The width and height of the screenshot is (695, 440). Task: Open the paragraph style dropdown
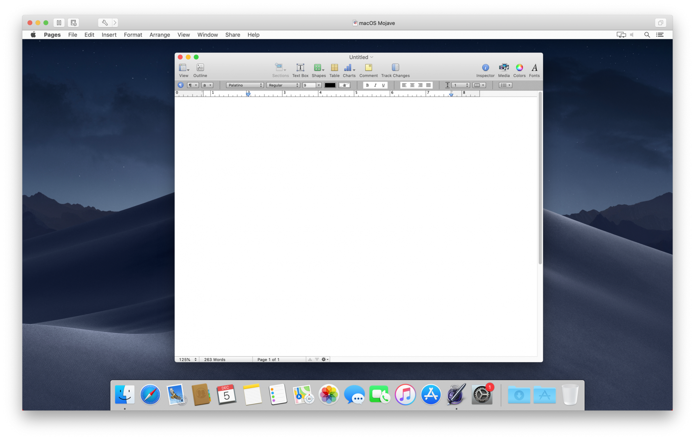[193, 85]
